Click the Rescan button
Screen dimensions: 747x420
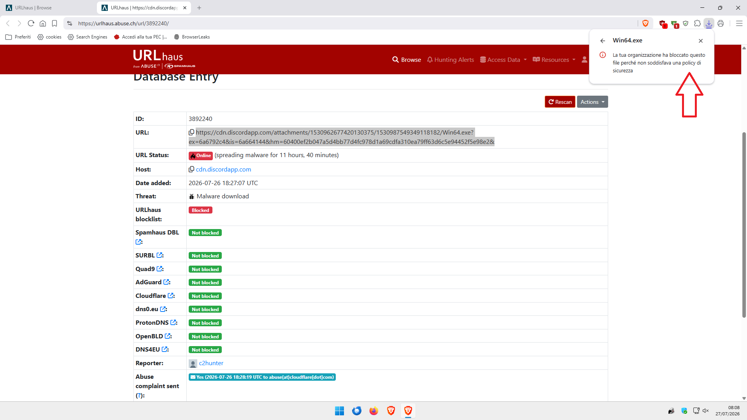point(560,102)
